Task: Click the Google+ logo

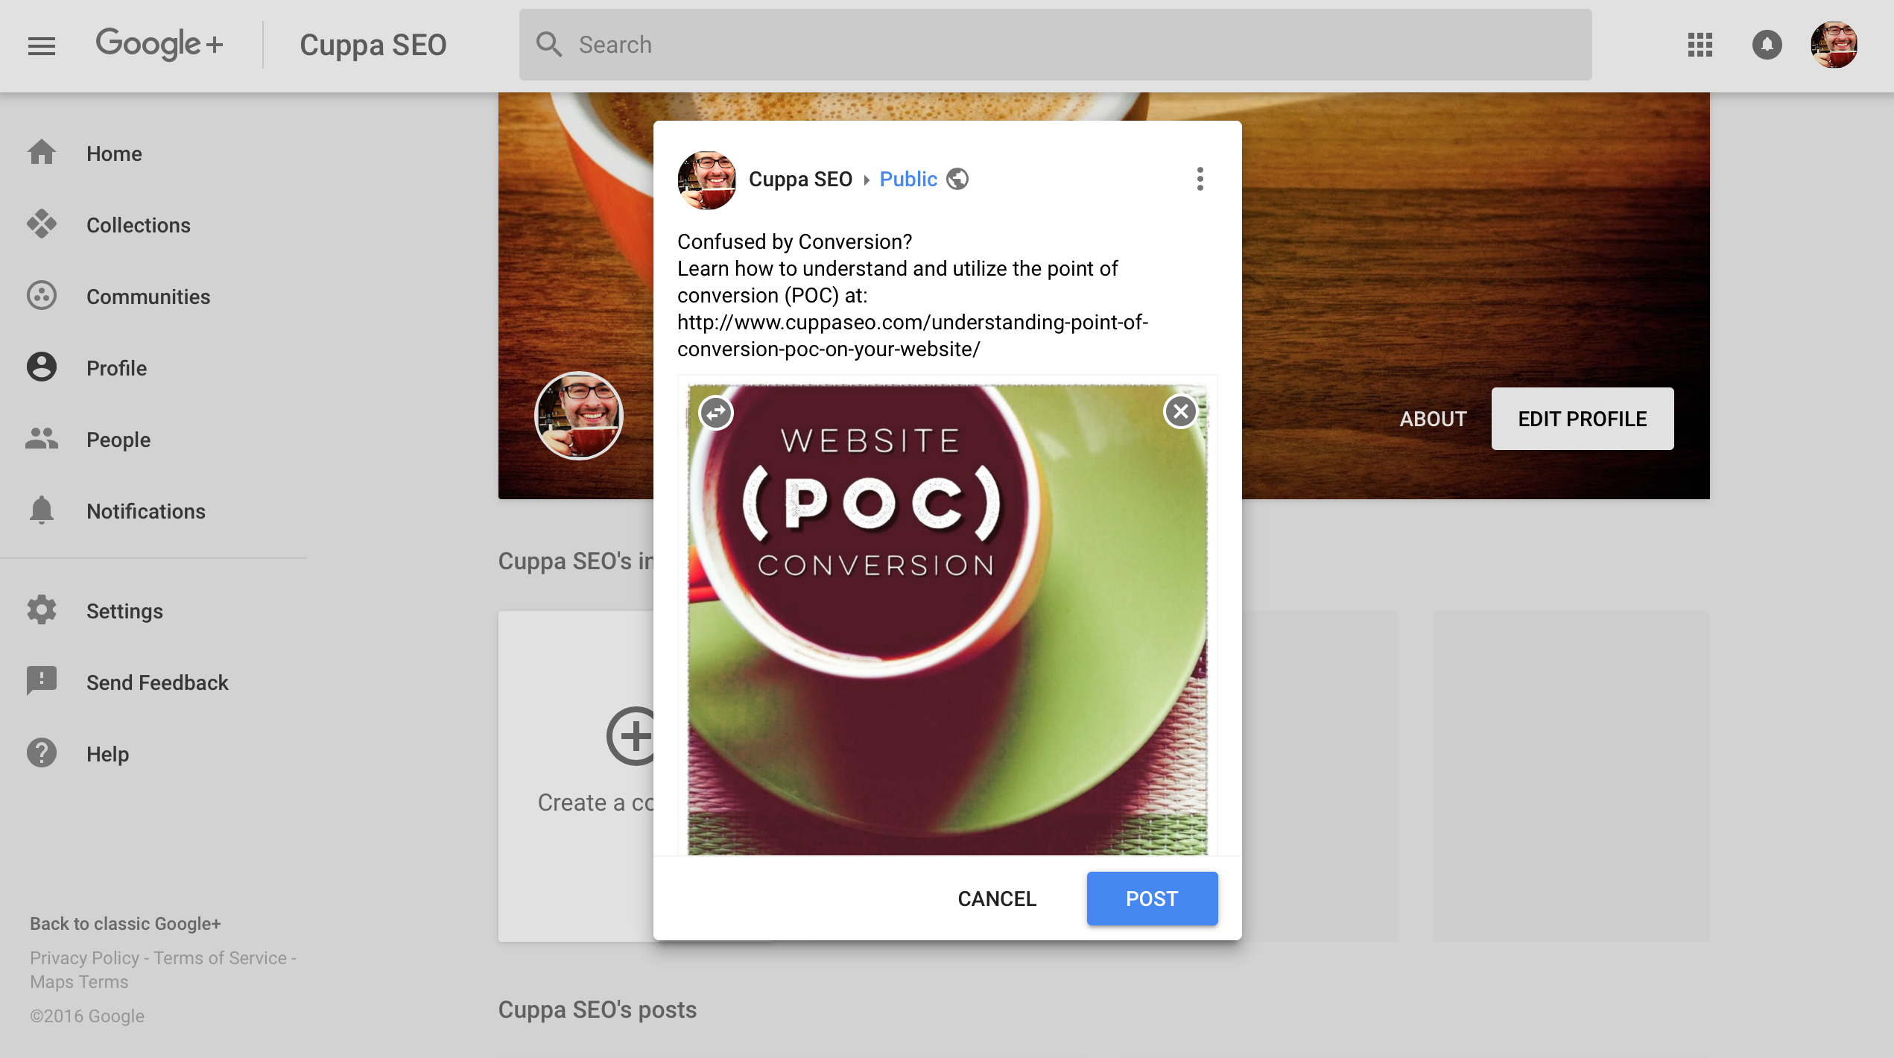Action: [x=159, y=44]
